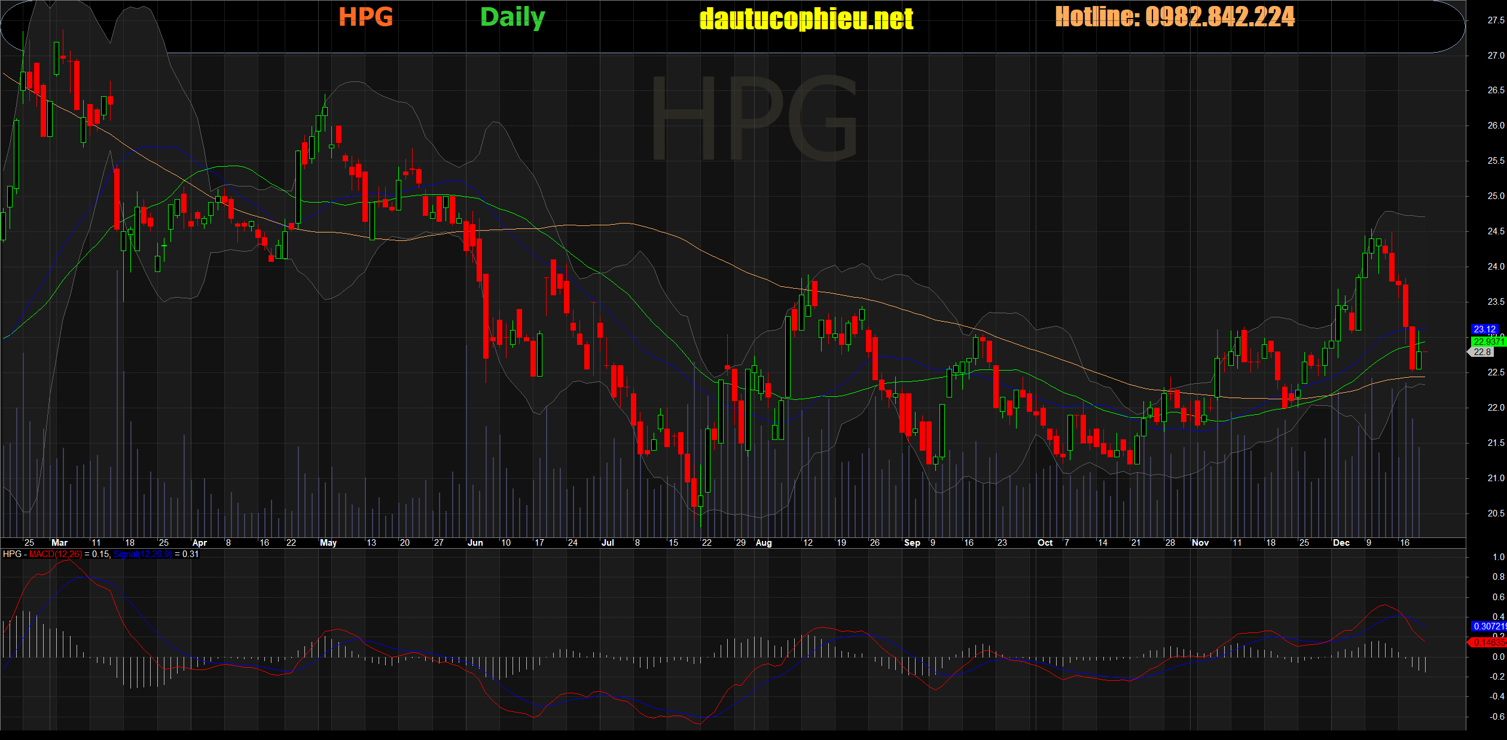
Task: Click the gray 22.8 last price marker
Action: point(1482,352)
